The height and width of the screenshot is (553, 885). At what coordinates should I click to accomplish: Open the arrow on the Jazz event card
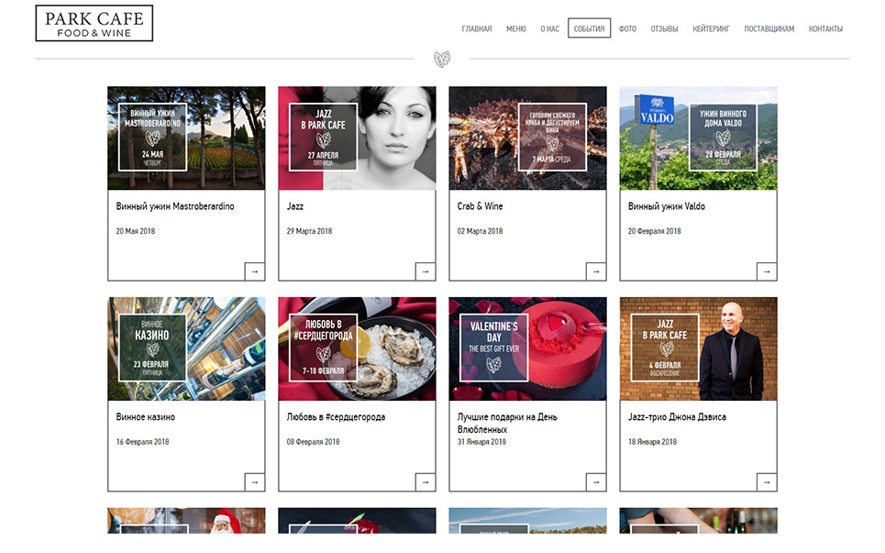click(426, 271)
